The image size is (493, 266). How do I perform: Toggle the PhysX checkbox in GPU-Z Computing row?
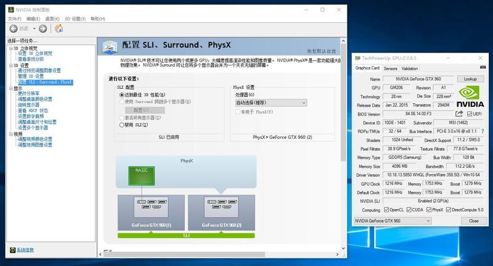click(x=429, y=210)
